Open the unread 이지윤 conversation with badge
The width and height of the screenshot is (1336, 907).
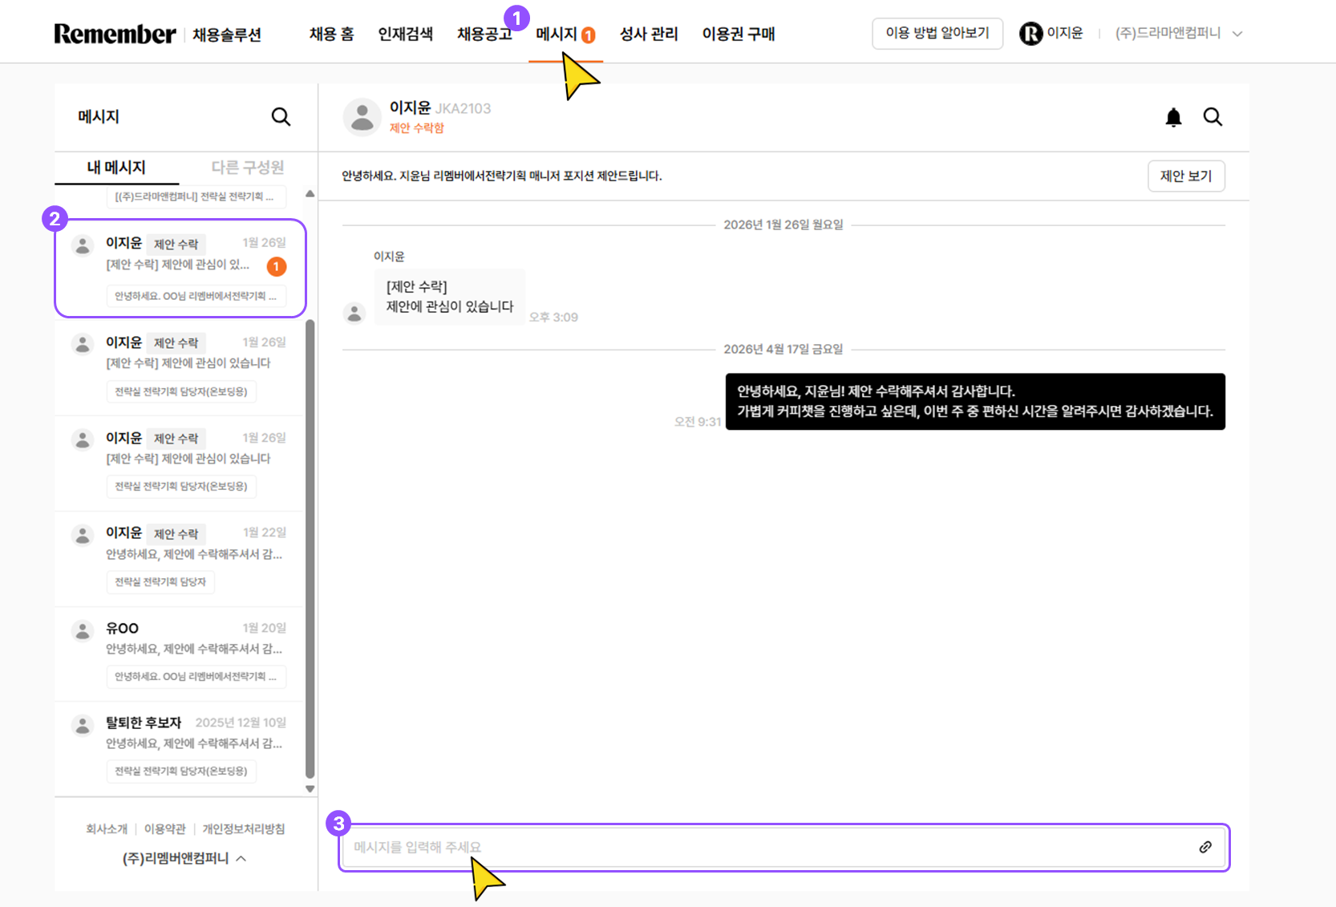click(180, 269)
